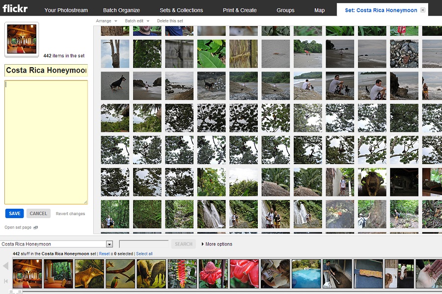This screenshot has height=294, width=442.
Task: Close the Costa Rica Honeymoon set tab
Action: click(x=422, y=10)
